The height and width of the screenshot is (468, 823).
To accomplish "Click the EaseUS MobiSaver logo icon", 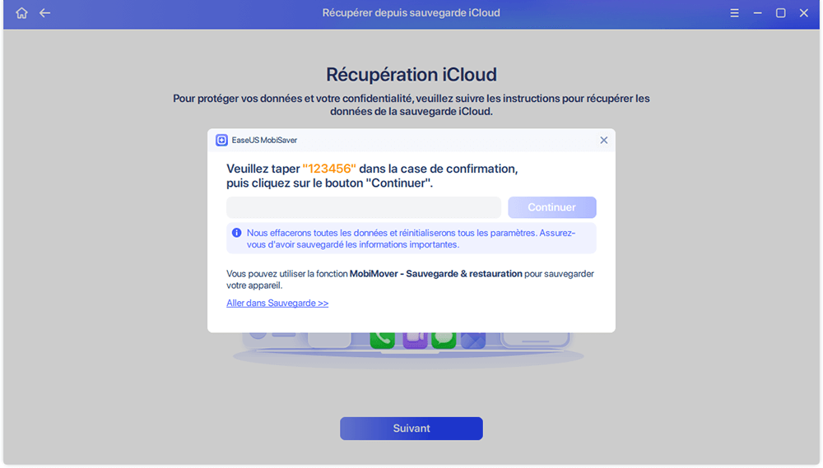I will click(221, 140).
